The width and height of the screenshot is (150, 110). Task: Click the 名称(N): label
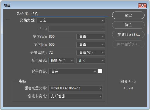click(23, 14)
